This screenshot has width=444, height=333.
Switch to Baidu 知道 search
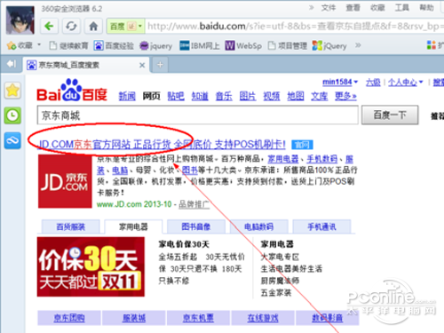tap(200, 96)
